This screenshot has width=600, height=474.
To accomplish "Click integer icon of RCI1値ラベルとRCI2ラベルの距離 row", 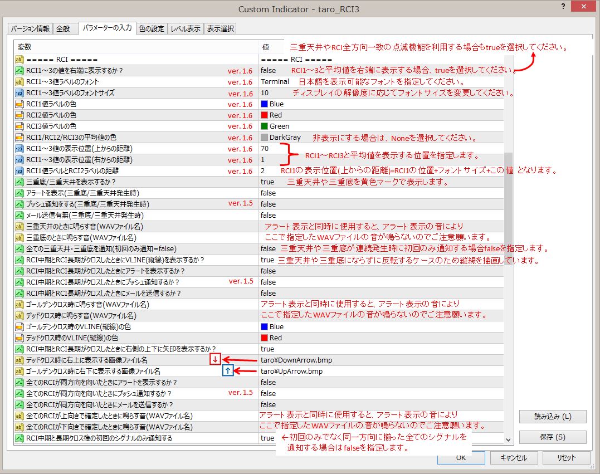I will coord(19,170).
